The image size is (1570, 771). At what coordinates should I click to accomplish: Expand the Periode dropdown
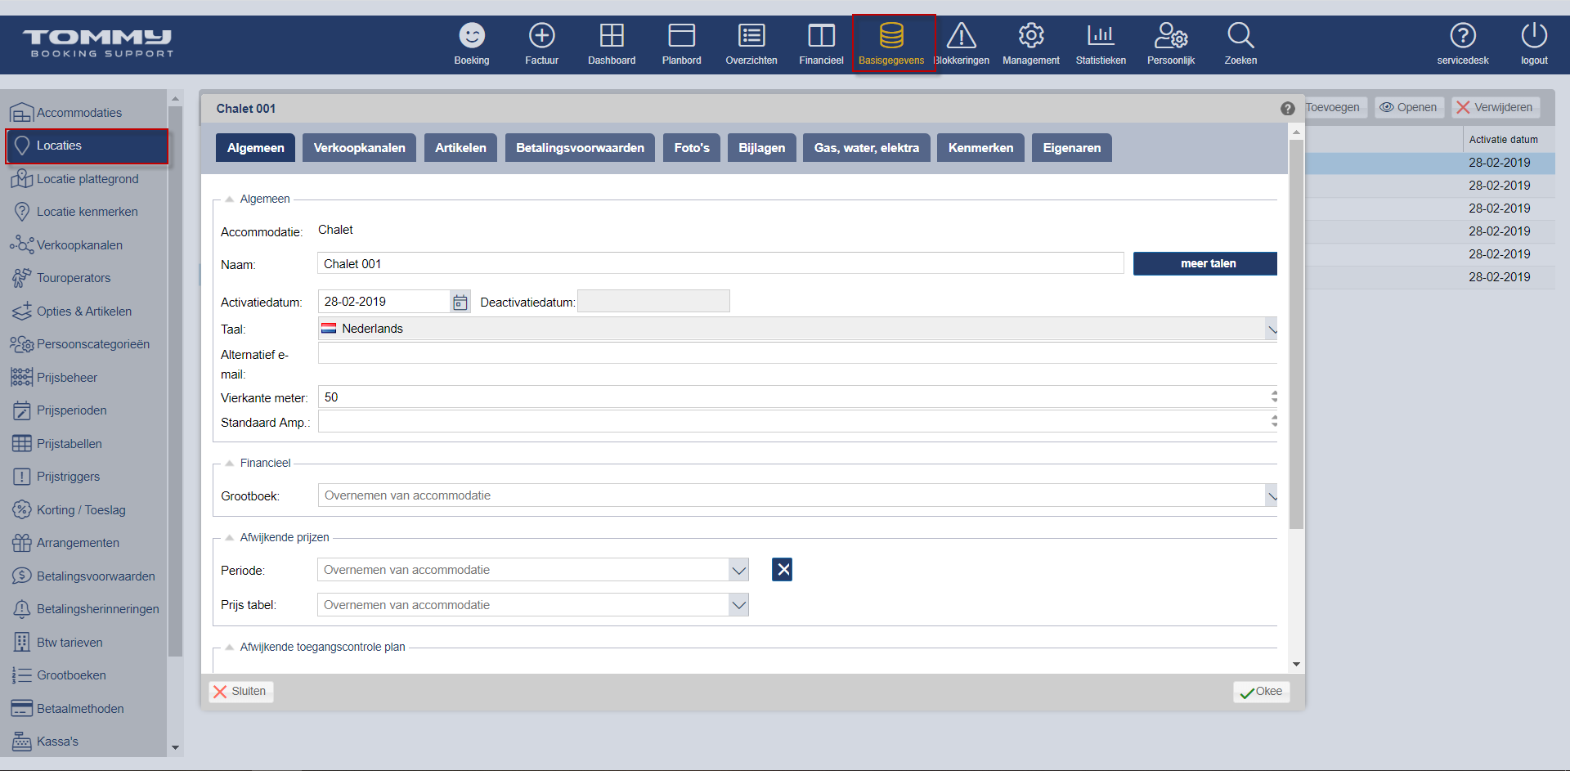739,570
